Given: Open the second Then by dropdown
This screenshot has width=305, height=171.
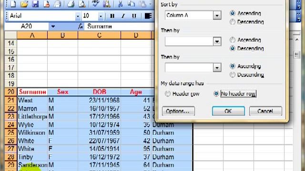Looking at the screenshot, I should pyautogui.click(x=217, y=67).
